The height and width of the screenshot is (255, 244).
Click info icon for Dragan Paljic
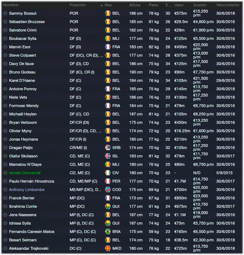pyautogui.click(x=5, y=148)
